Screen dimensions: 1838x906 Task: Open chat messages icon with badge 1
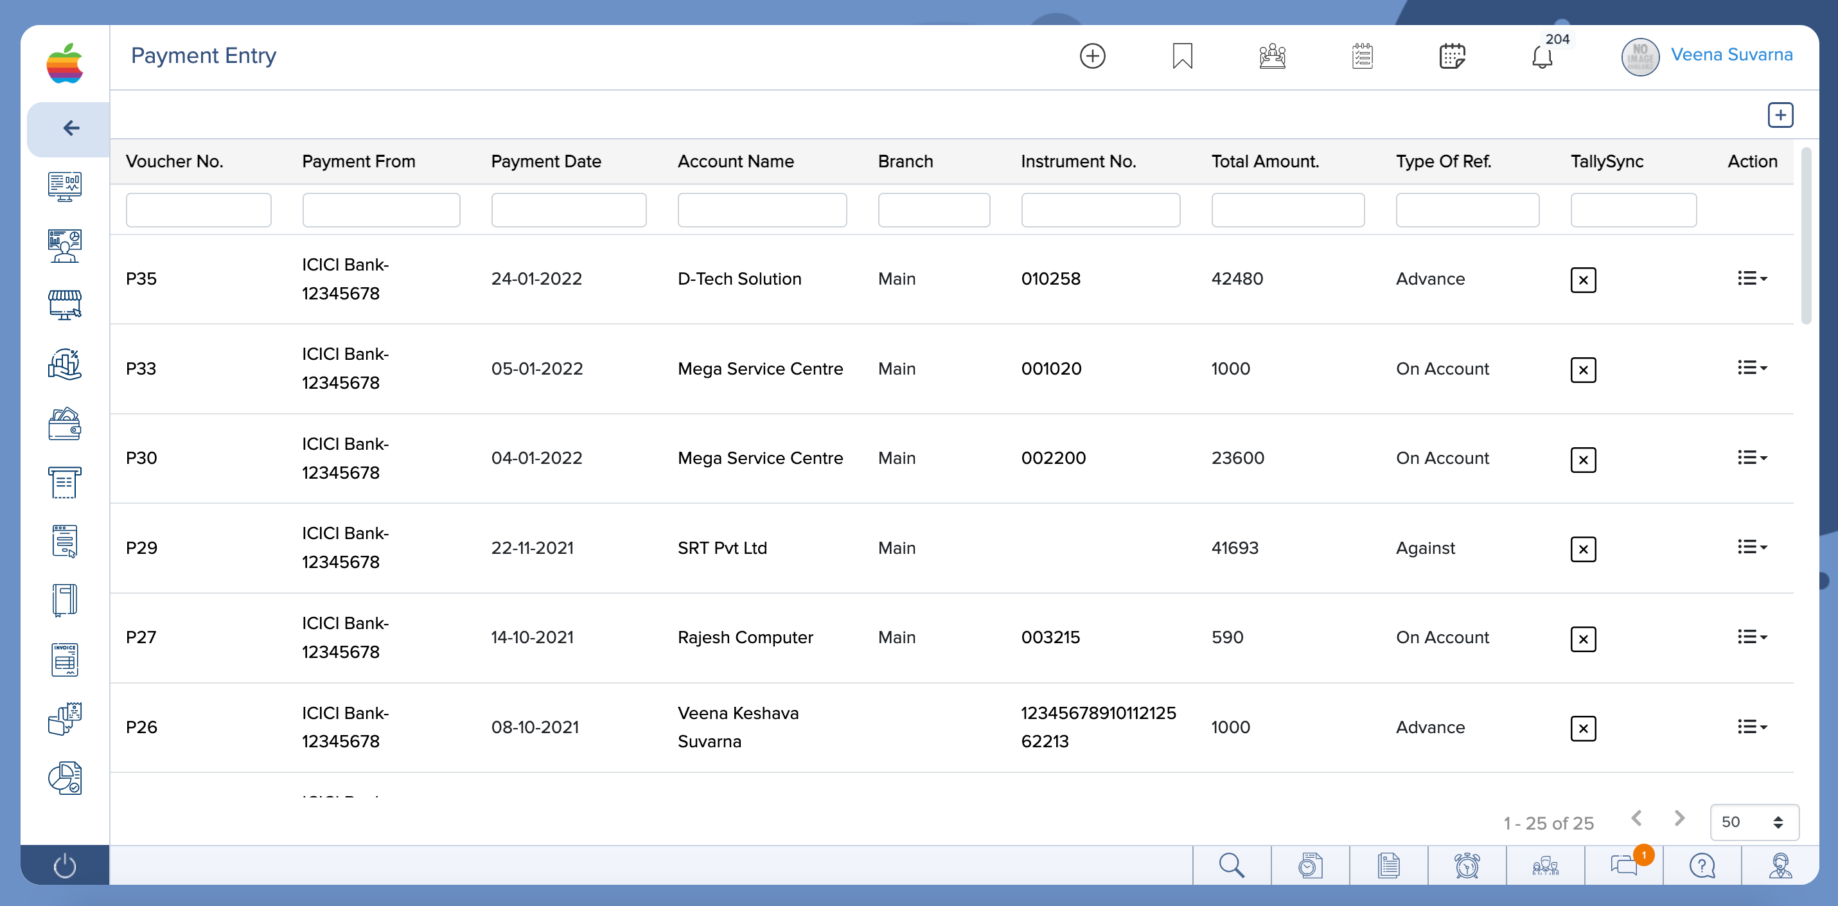point(1625,865)
